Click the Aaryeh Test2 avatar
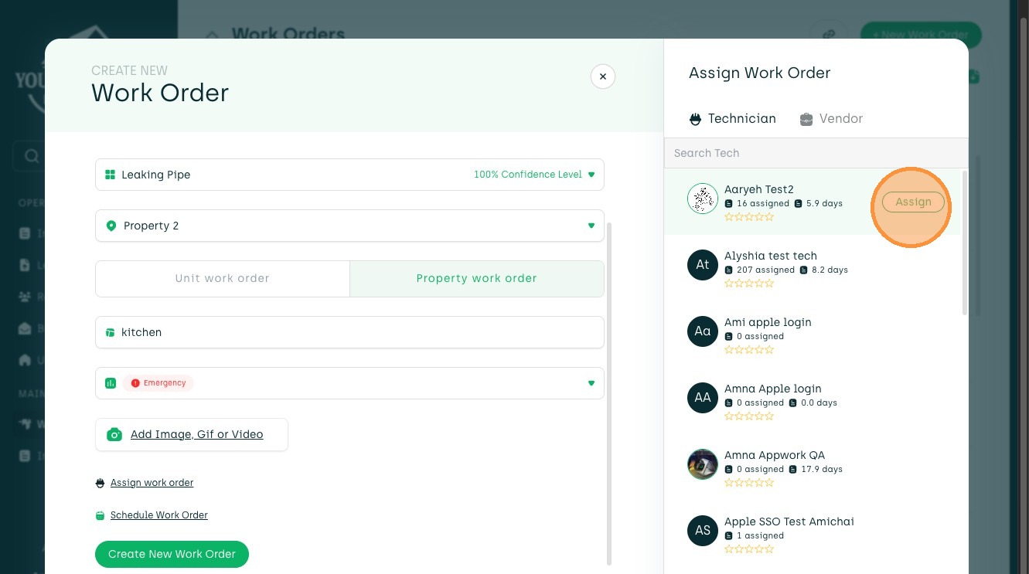The width and height of the screenshot is (1029, 574). [703, 199]
